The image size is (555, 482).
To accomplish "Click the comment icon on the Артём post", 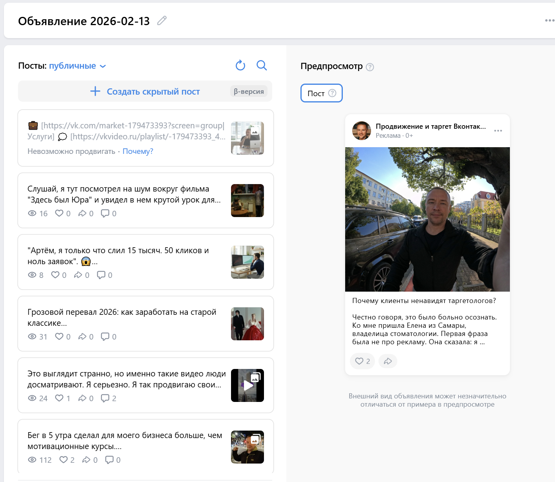I will coord(101,275).
